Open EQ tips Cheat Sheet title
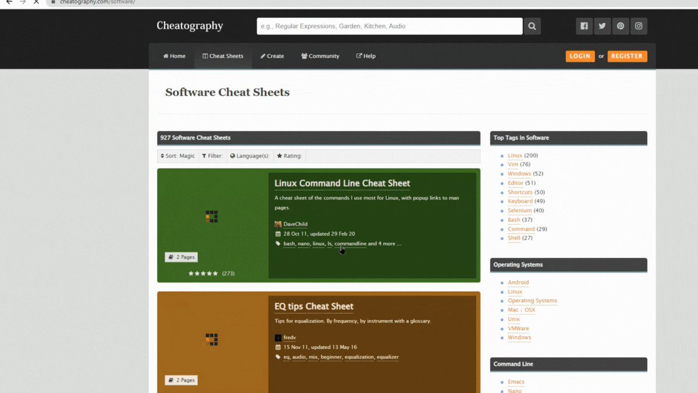The width and height of the screenshot is (698, 393). click(314, 306)
